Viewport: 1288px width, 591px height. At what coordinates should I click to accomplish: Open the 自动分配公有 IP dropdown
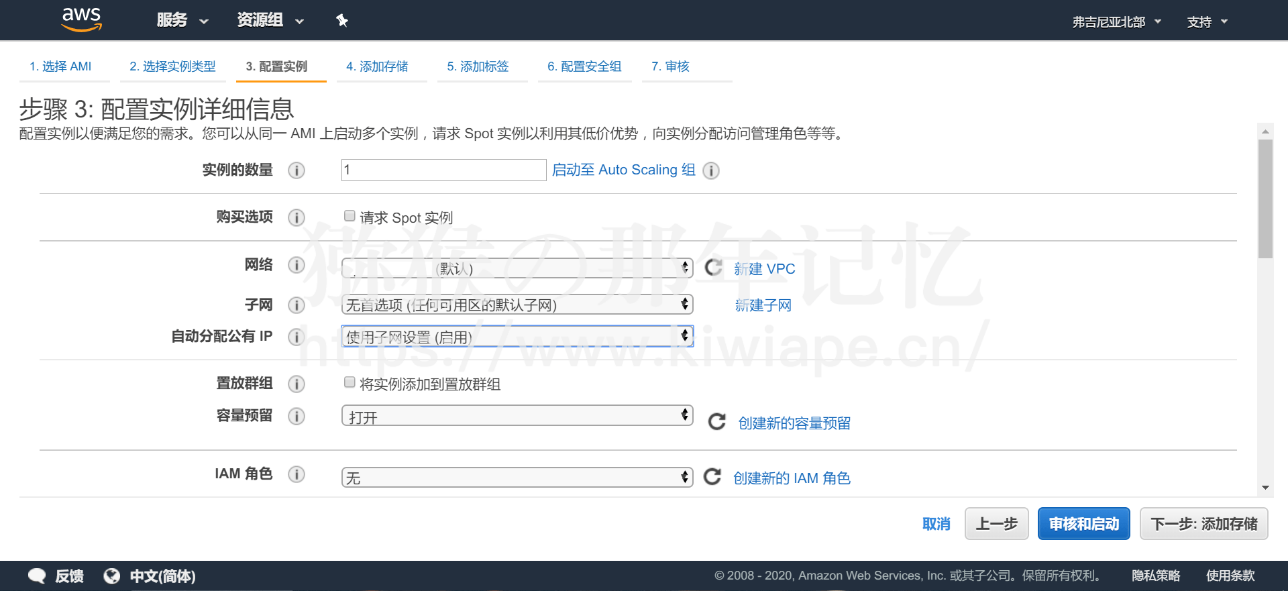coord(517,336)
